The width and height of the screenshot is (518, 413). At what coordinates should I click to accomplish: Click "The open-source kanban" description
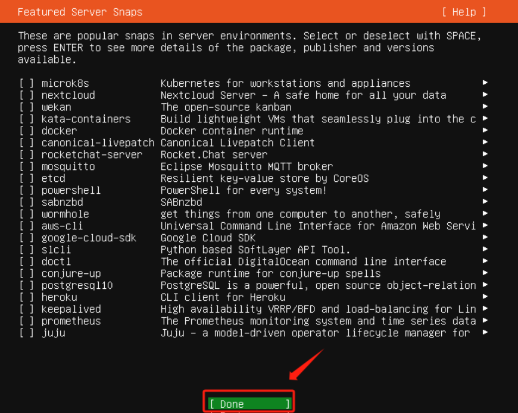point(226,107)
